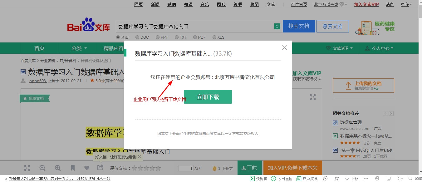Bookmark the document using bookmark icon
422x182 pixels.
click(73, 168)
